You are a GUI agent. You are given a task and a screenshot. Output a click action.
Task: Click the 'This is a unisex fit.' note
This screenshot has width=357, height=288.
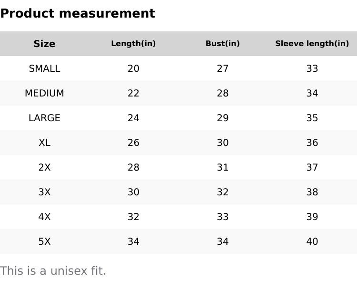click(x=53, y=271)
